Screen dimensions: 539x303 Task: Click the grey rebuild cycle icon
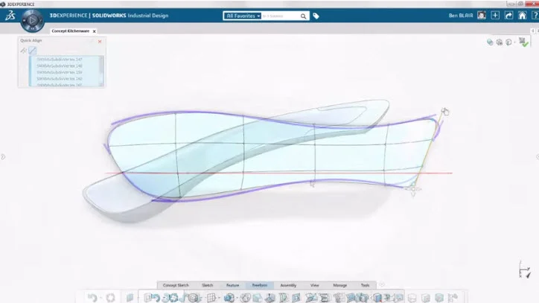110,298
